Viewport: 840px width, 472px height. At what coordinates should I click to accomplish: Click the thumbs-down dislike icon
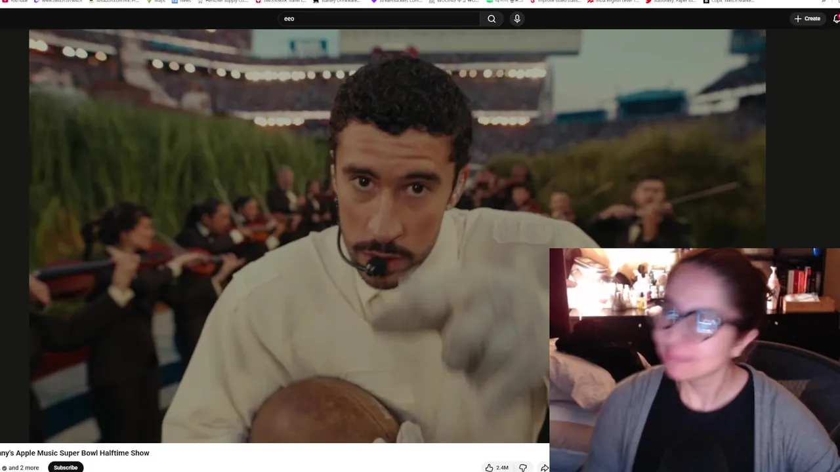click(523, 467)
